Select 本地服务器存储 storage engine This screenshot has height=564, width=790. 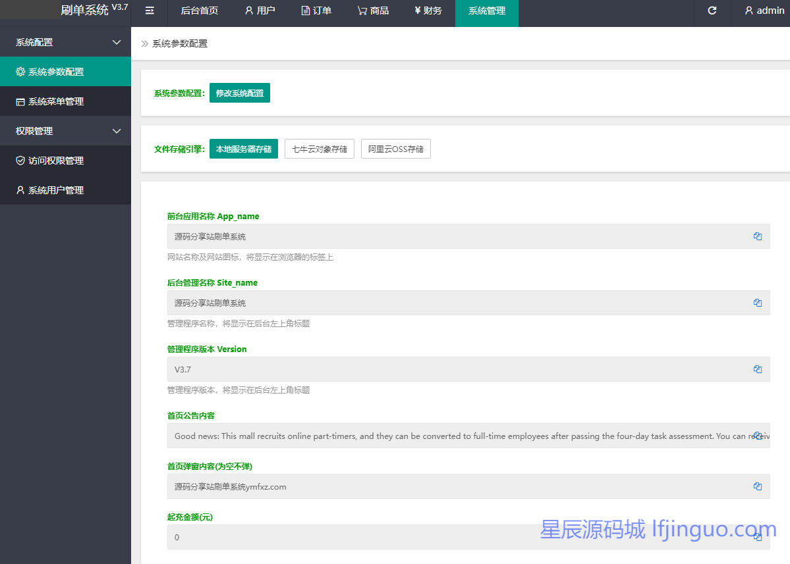pyautogui.click(x=243, y=149)
